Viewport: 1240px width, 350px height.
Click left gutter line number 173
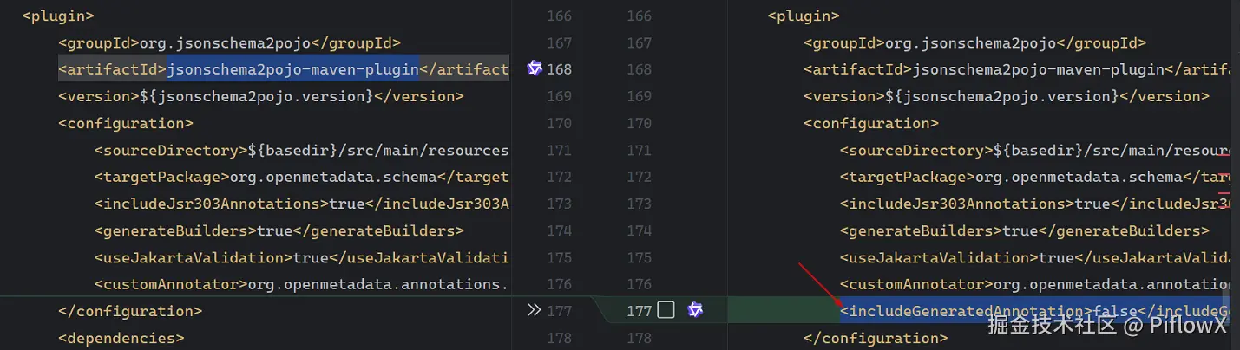[560, 204]
